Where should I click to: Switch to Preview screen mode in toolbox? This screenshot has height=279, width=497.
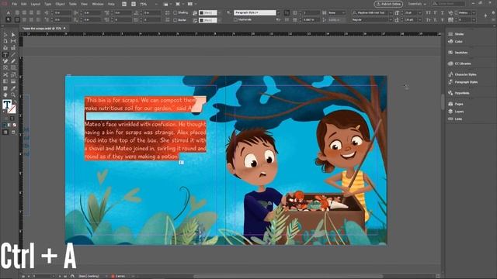click(13, 133)
